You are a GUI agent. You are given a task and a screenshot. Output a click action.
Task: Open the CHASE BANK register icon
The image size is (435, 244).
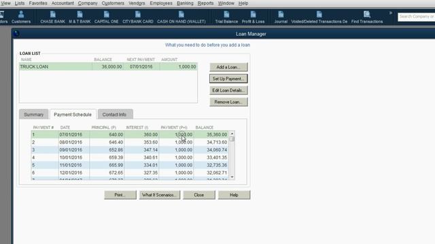click(x=52, y=17)
